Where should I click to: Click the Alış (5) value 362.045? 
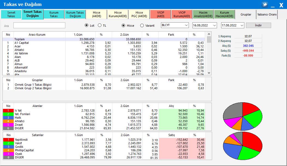248,46
